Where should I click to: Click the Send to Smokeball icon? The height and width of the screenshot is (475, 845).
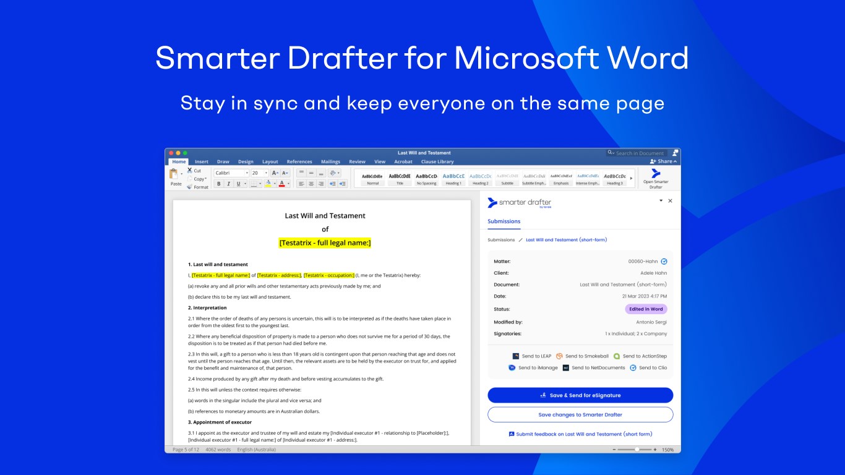click(559, 356)
